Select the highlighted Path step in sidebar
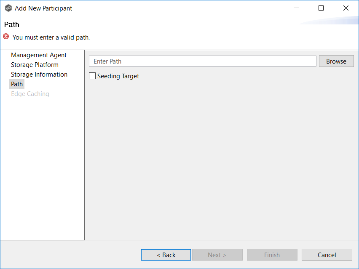359x269 pixels. point(17,84)
